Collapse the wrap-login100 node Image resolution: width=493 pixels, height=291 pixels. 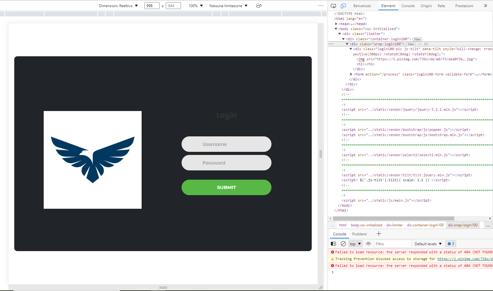347,44
